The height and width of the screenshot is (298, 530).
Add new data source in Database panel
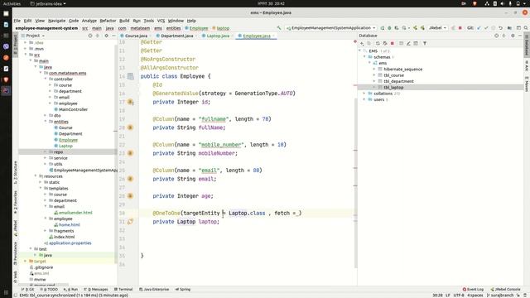point(362,43)
